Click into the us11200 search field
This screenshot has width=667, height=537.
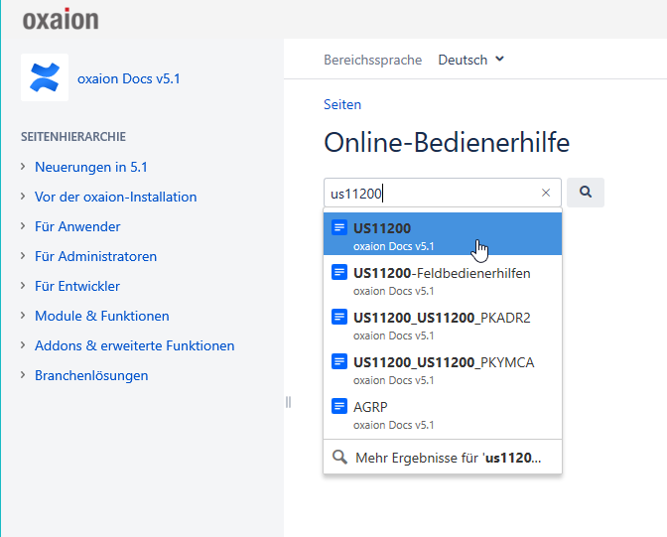(432, 193)
